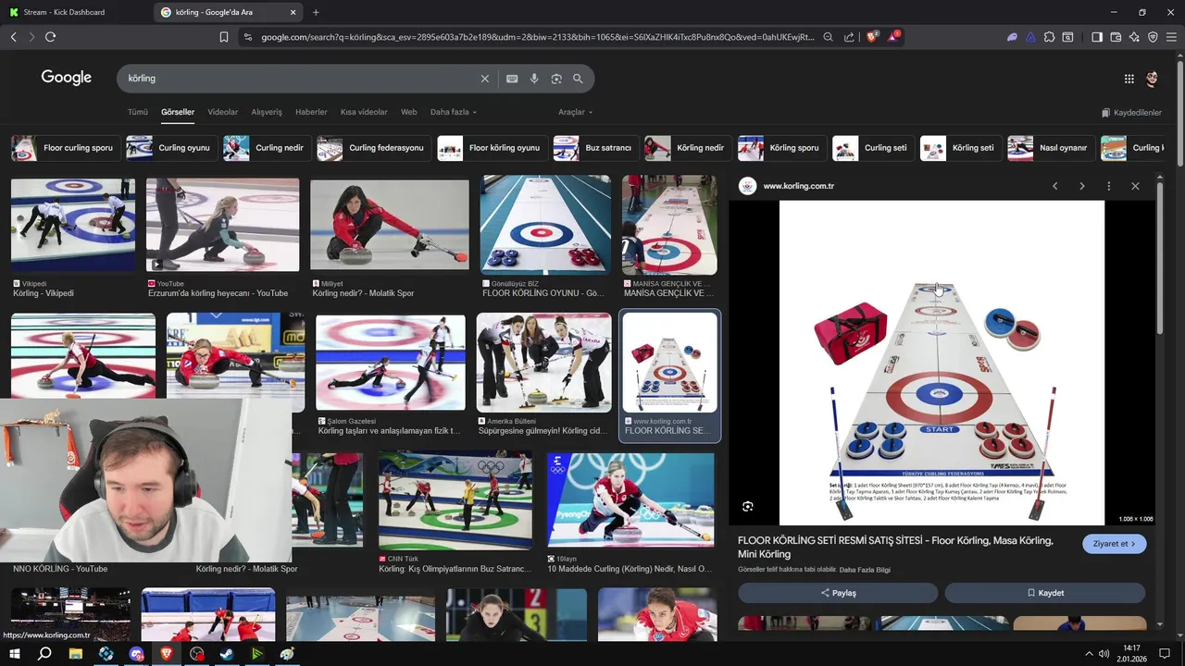Switch to the Haberler tab

(x=311, y=112)
